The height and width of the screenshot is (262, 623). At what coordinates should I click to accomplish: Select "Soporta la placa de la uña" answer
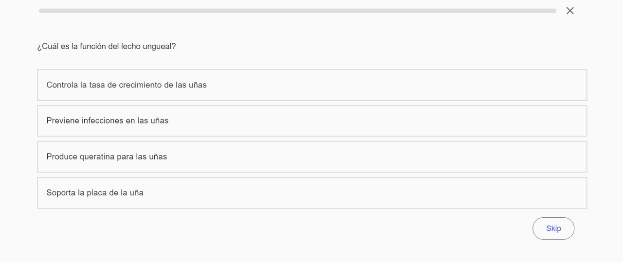tap(311, 192)
